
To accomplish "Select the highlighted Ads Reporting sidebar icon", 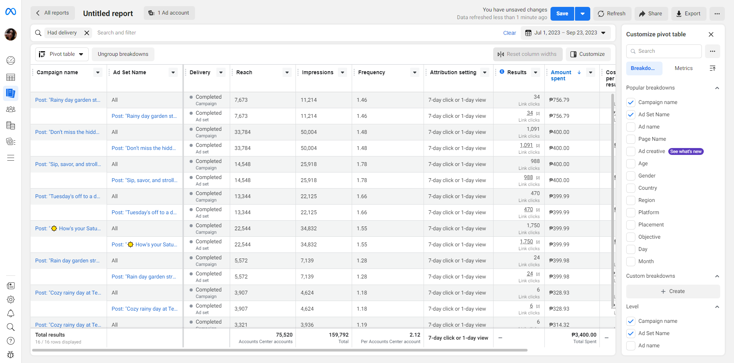I will click(11, 93).
